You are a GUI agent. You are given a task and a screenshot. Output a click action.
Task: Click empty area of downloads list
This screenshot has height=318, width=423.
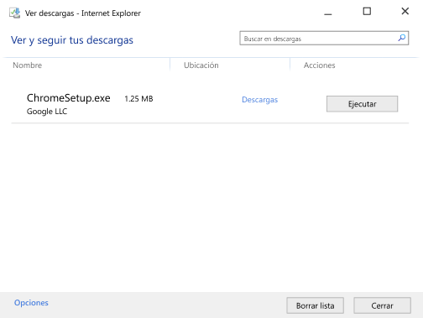coord(210,207)
